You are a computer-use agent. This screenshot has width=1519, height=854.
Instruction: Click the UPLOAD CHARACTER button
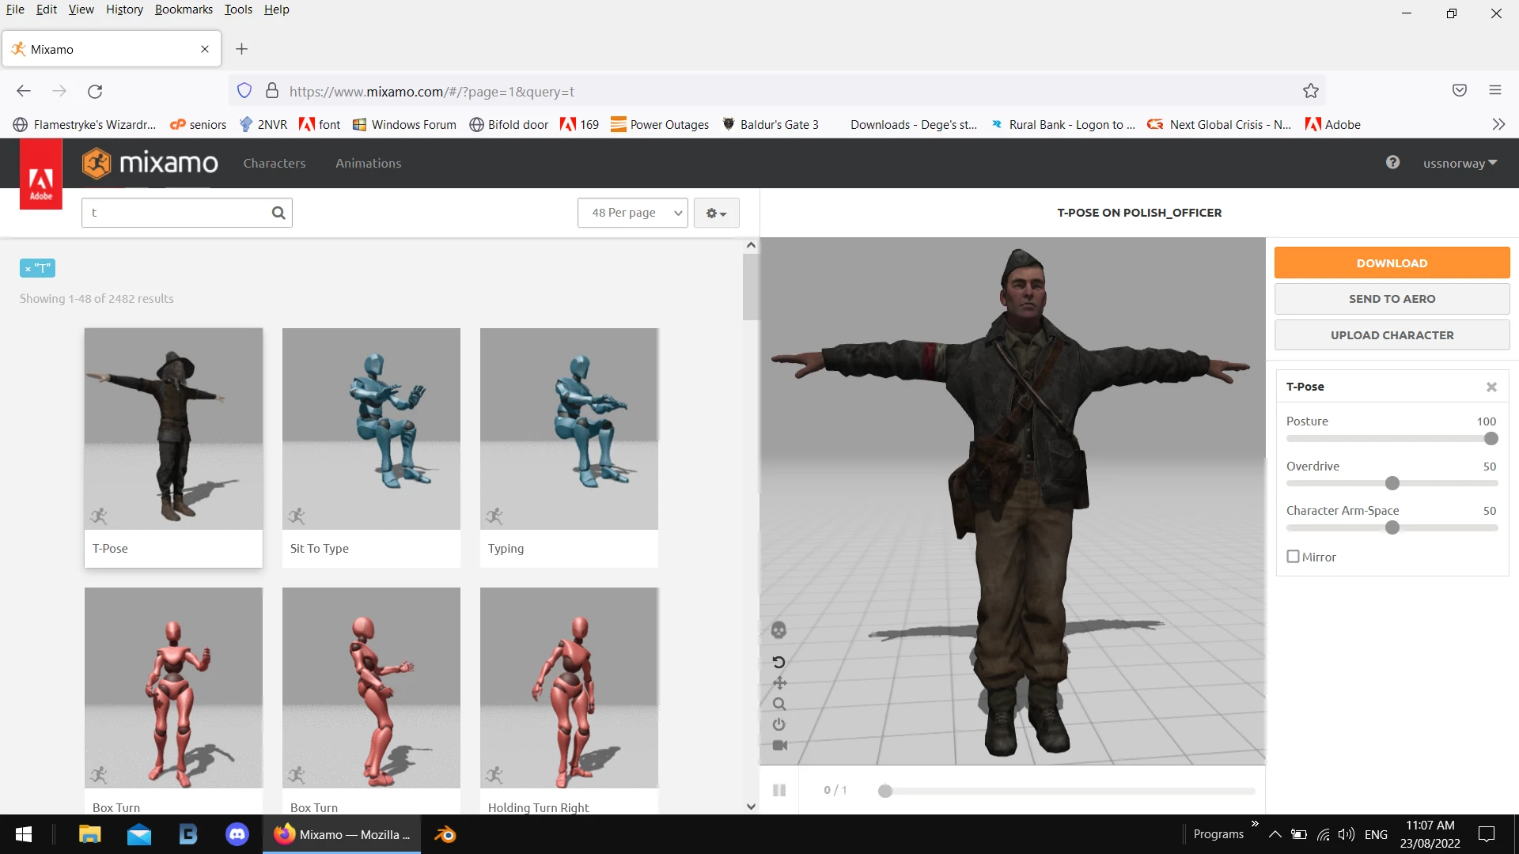[x=1392, y=334]
